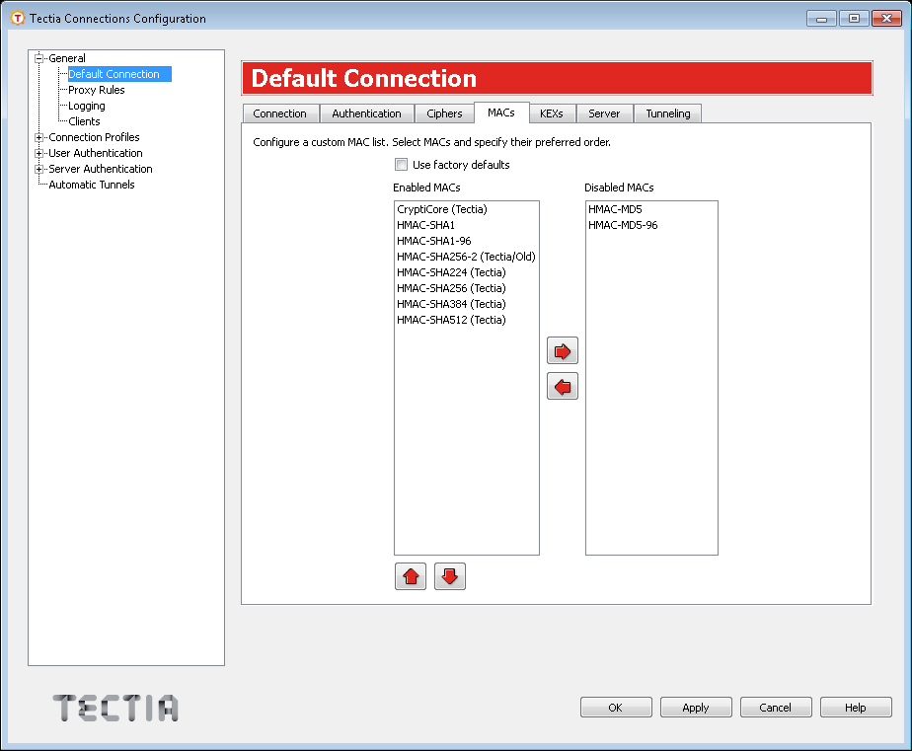Enable the Use factory defaults checkbox

pyautogui.click(x=402, y=165)
